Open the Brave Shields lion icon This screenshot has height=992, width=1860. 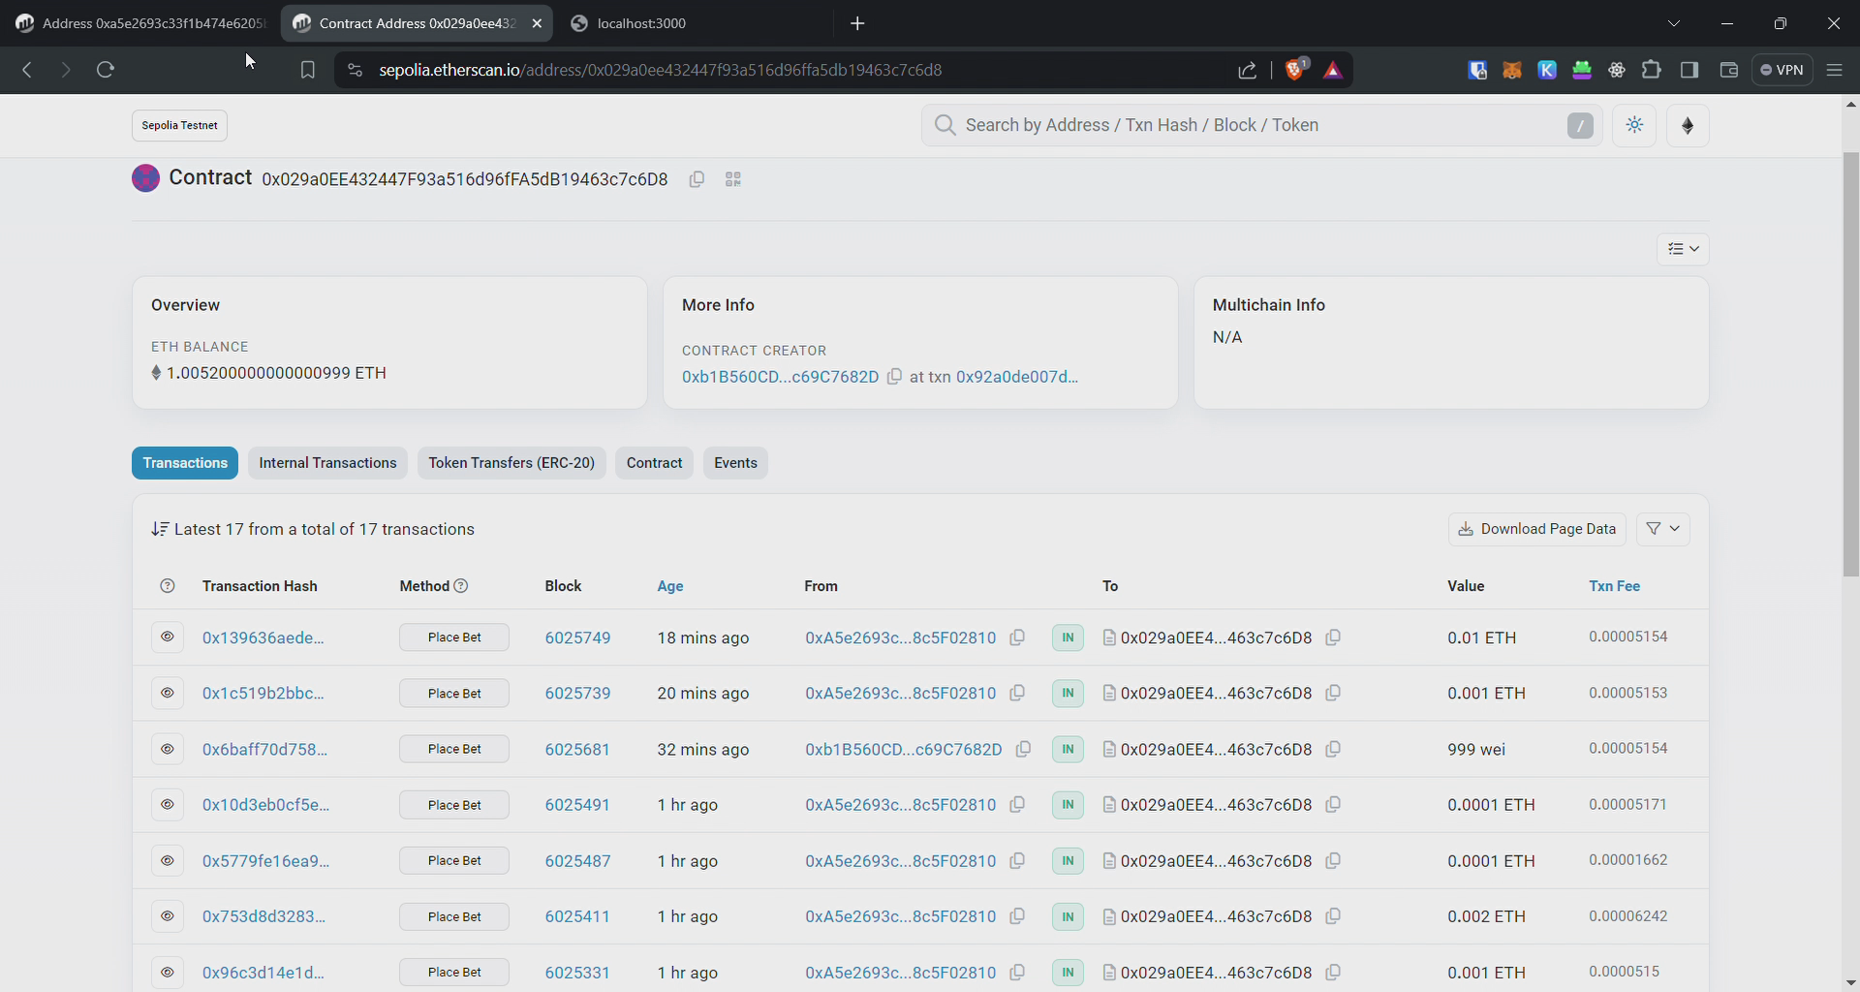pyautogui.click(x=1295, y=70)
